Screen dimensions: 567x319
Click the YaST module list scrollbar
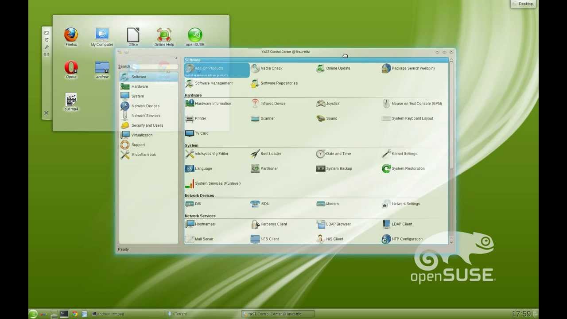[x=451, y=115]
